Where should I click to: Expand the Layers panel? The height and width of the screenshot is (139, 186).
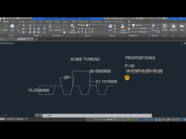click(x=88, y=36)
